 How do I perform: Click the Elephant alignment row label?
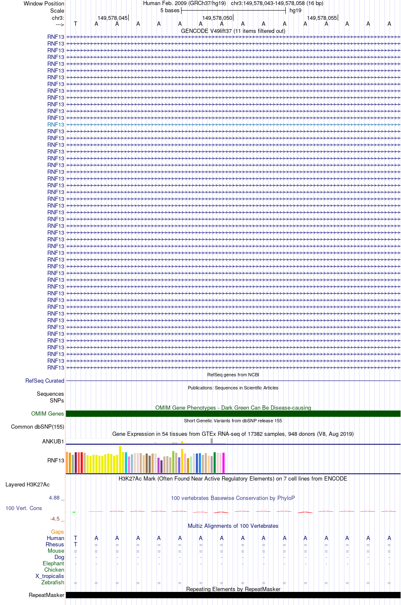coord(53,563)
